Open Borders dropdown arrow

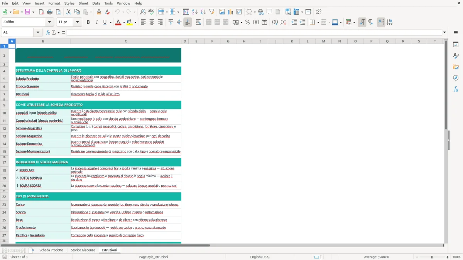tap(318, 22)
